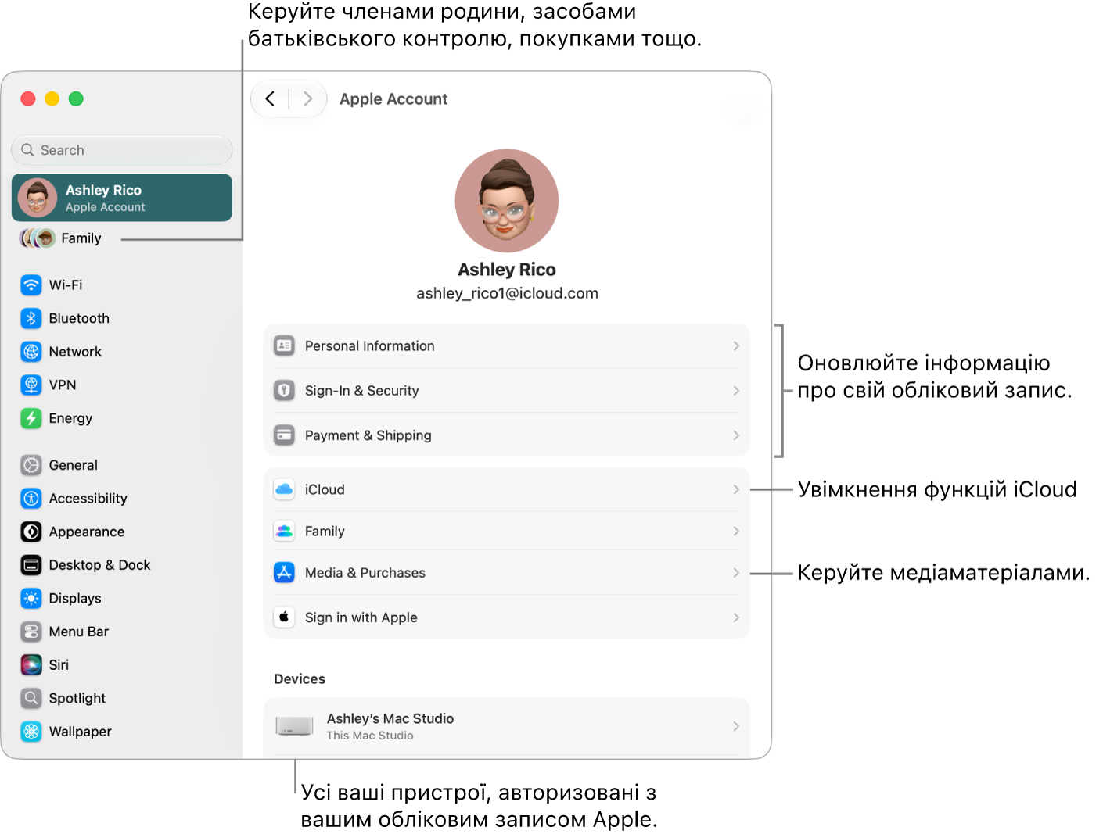Open Payment & Shipping chevron

pyautogui.click(x=736, y=435)
